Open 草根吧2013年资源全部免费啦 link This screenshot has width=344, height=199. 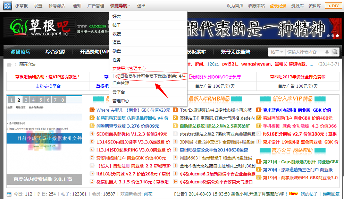(298, 77)
